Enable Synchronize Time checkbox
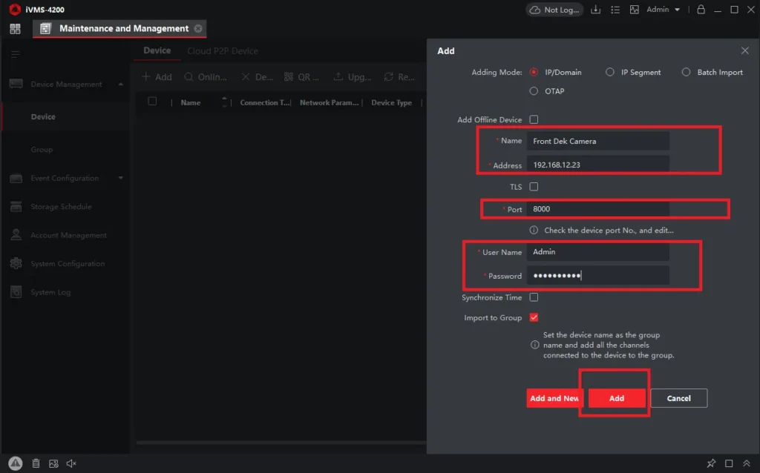 coord(534,297)
